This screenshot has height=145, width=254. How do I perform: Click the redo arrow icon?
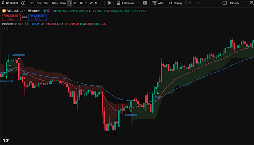point(197,3)
